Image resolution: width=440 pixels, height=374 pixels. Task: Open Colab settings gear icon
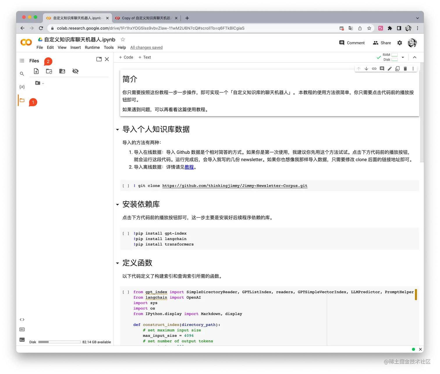400,43
